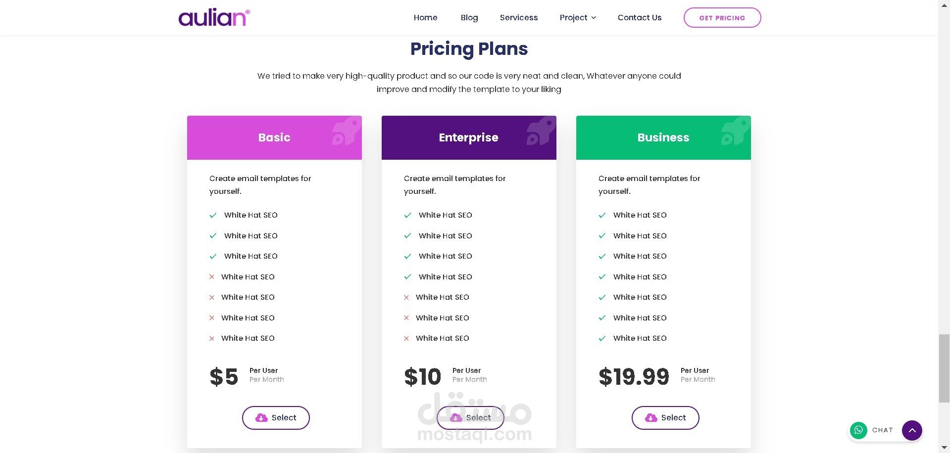Expand the Project dropdown menu
Viewport: 950px width, 453px height.
click(x=573, y=18)
